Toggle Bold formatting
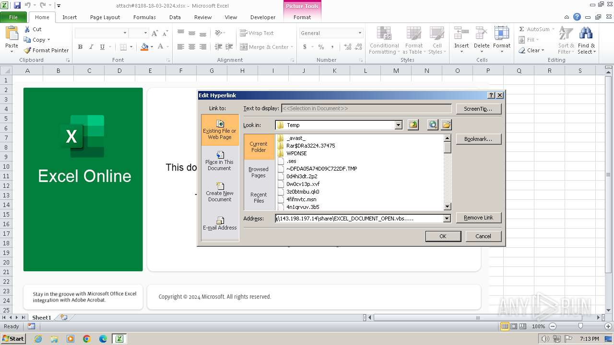This screenshot has width=614, height=345. click(x=80, y=47)
